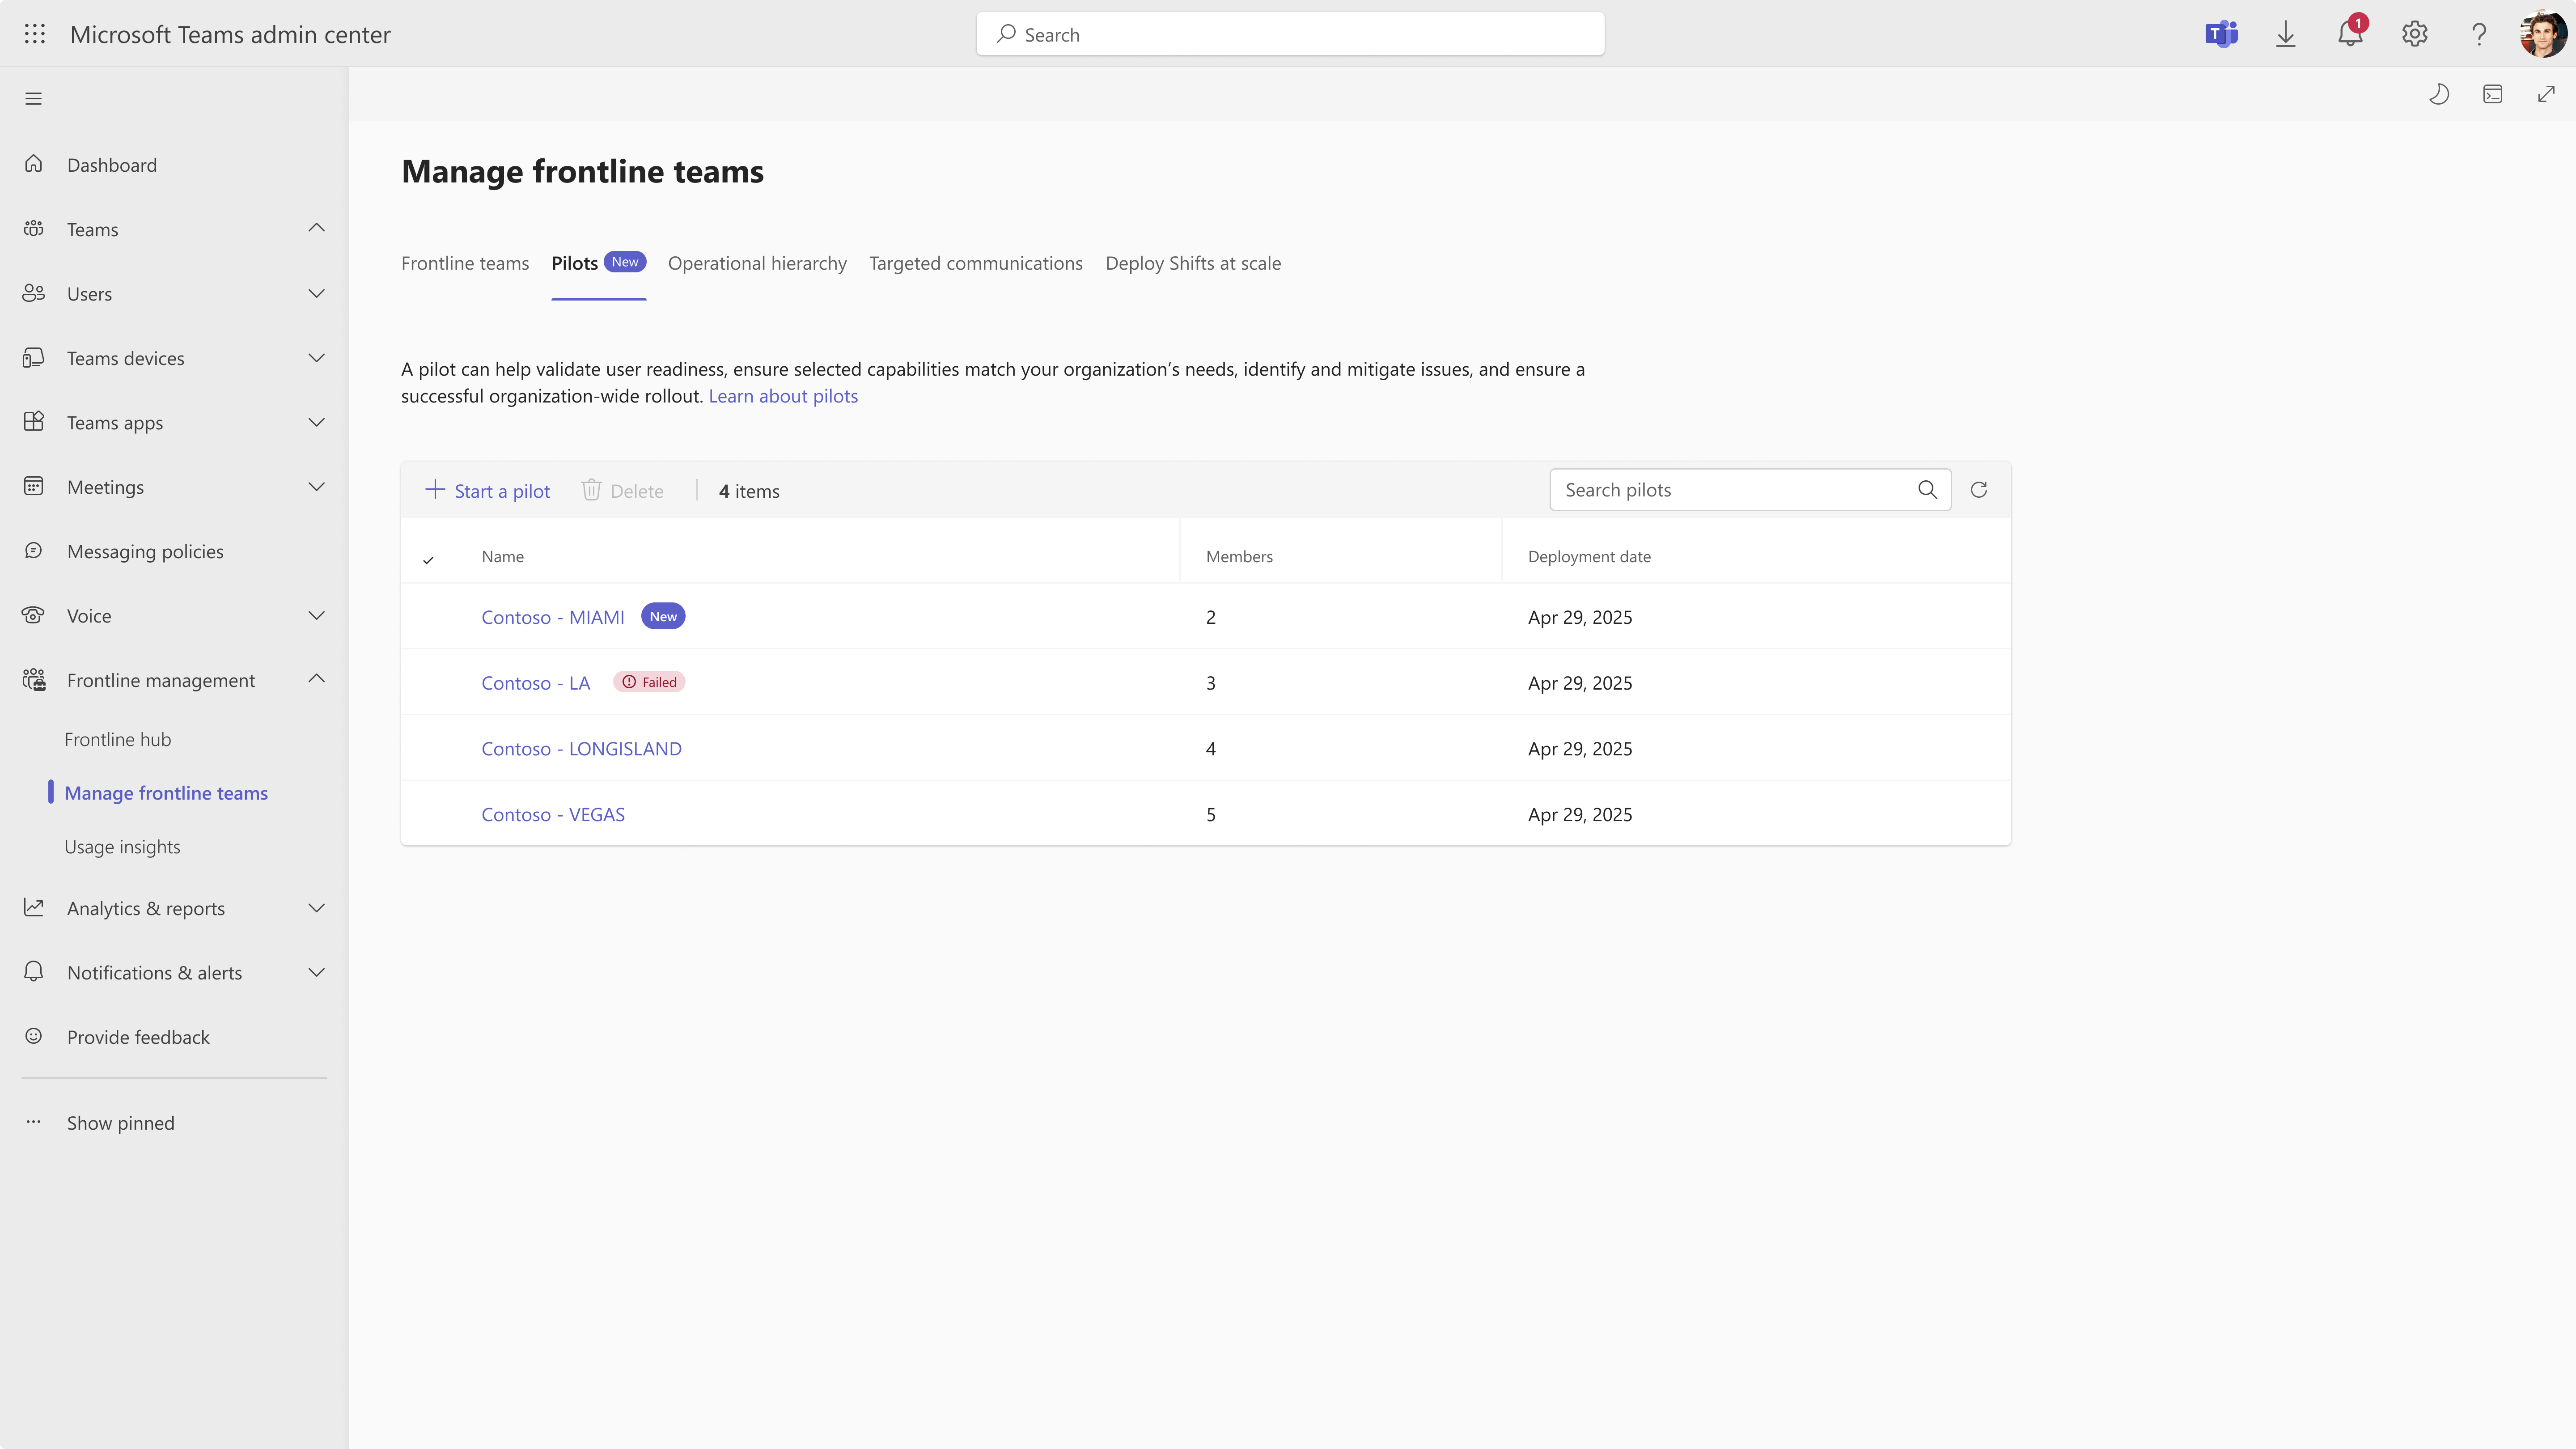Screen dimensions: 2576x1449
Task: Toggle dark mode with the moon icon
Action: point(2439,94)
